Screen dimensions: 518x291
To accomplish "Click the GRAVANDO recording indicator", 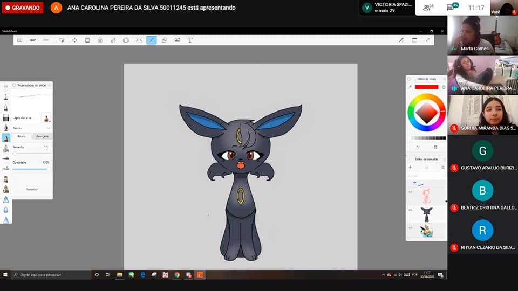I will [x=23, y=8].
